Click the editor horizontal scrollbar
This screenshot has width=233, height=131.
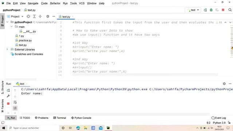point(145,75)
